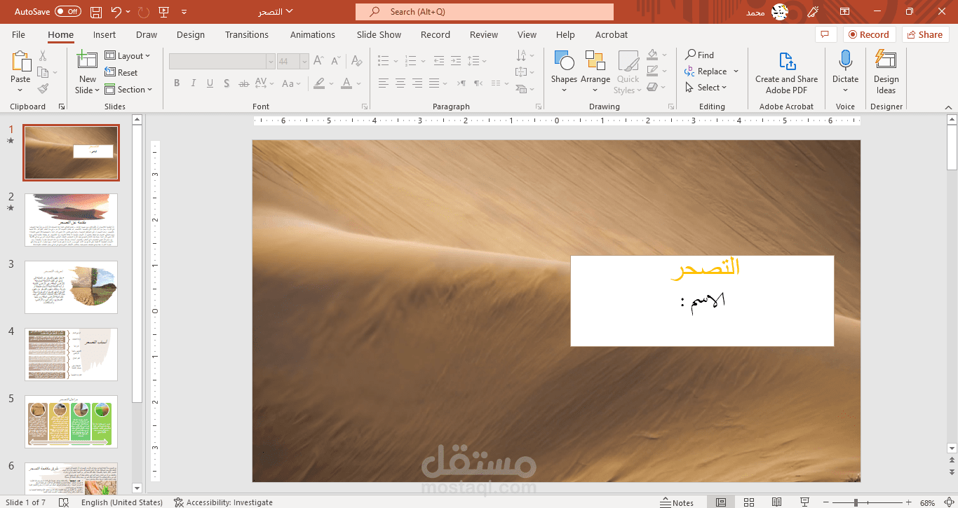
Task: Toggle AutoSave switch
Action: 68,12
